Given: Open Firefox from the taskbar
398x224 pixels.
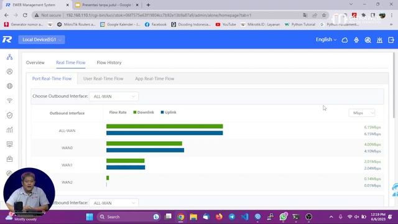Looking at the screenshot, I should point(219,217).
